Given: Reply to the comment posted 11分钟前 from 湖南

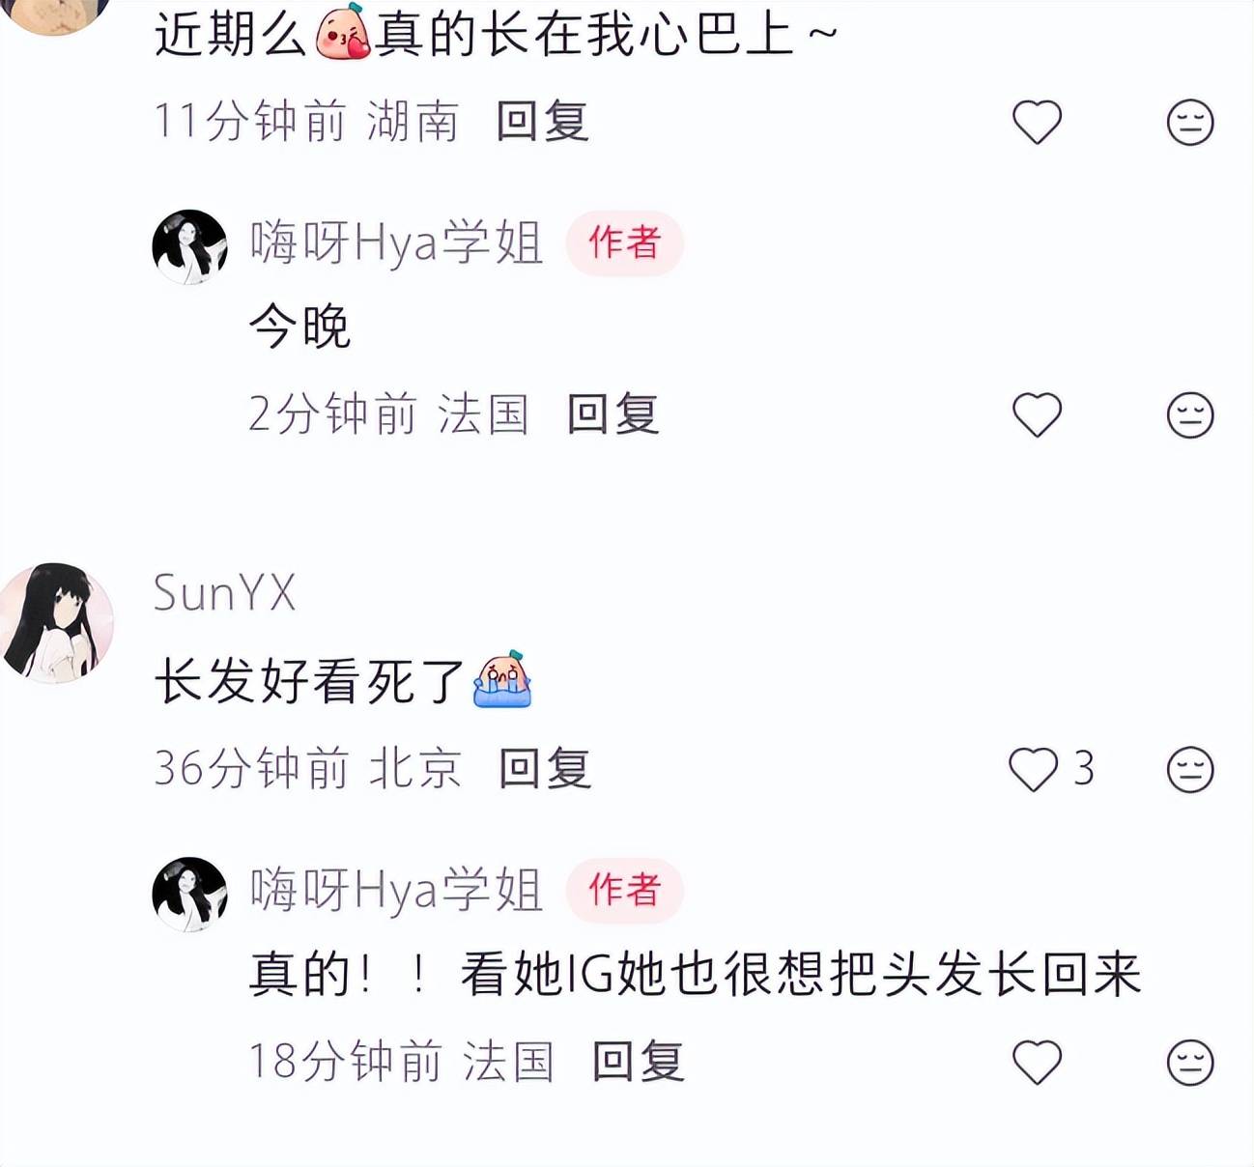Looking at the screenshot, I should (542, 123).
